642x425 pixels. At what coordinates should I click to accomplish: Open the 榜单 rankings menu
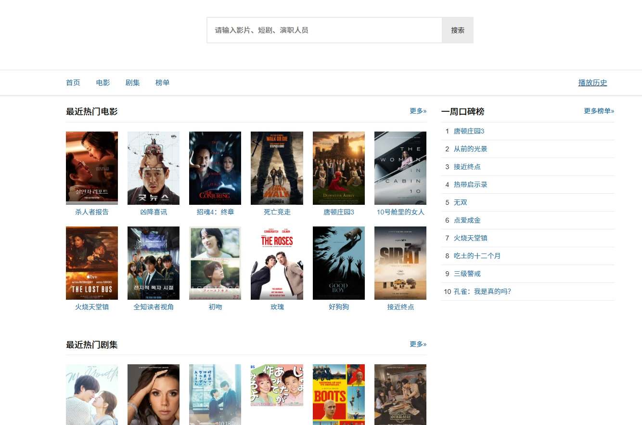(162, 83)
